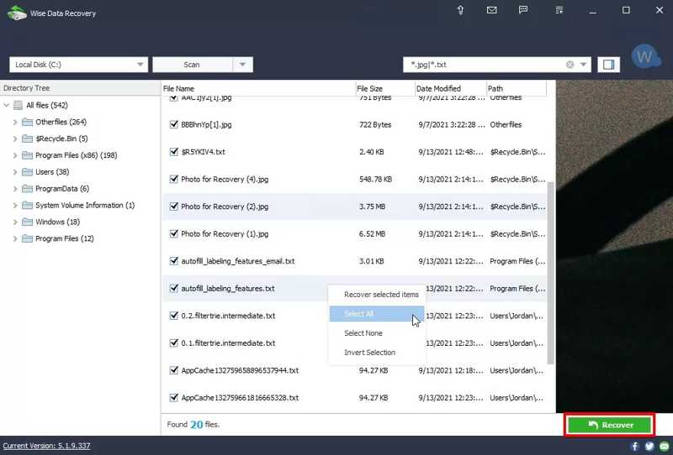
Task: Expand the Program Files (12) node
Action: tap(15, 238)
